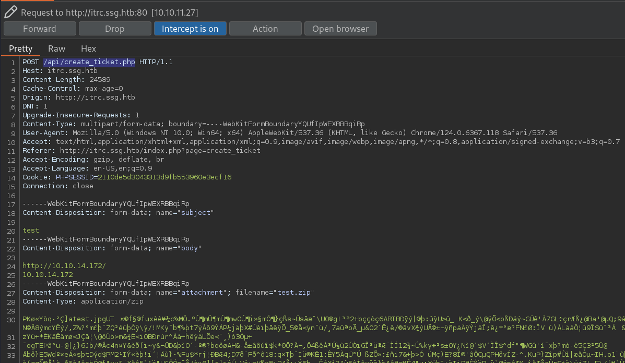Open the Action menu
Viewport: 625px width, 363px height.
[265, 29]
